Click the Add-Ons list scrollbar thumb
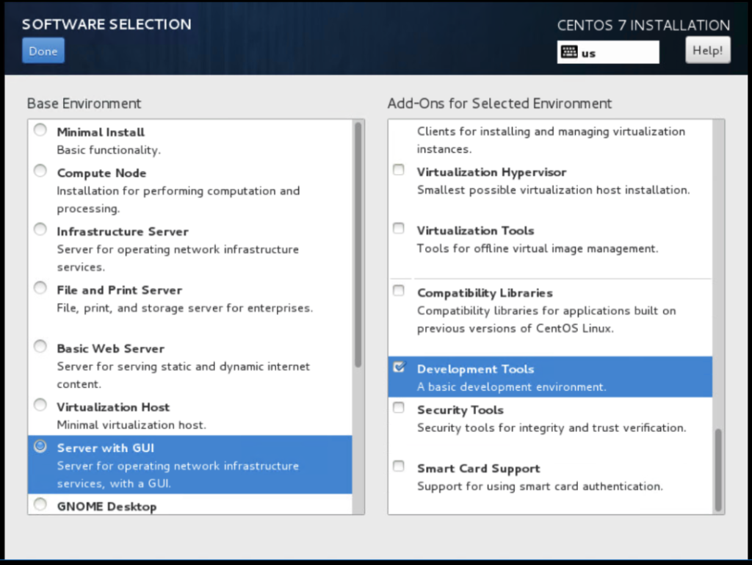752x565 pixels. (x=718, y=470)
